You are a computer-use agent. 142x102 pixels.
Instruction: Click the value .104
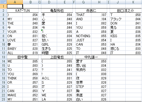point(99,19)
